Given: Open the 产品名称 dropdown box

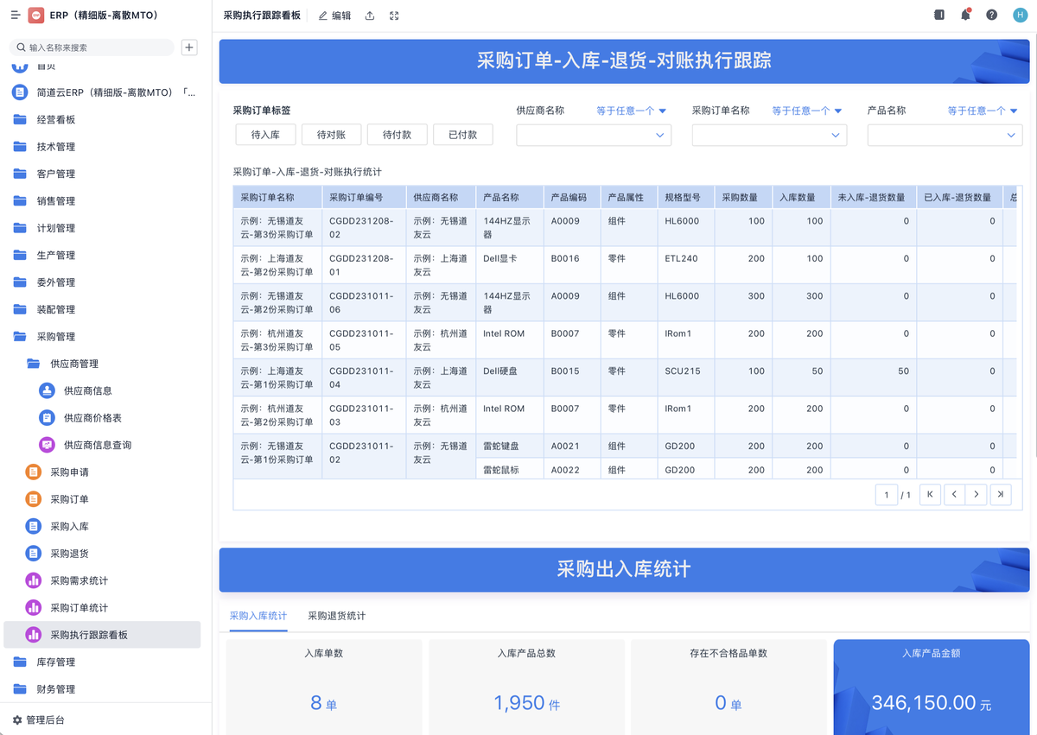Looking at the screenshot, I should point(944,135).
